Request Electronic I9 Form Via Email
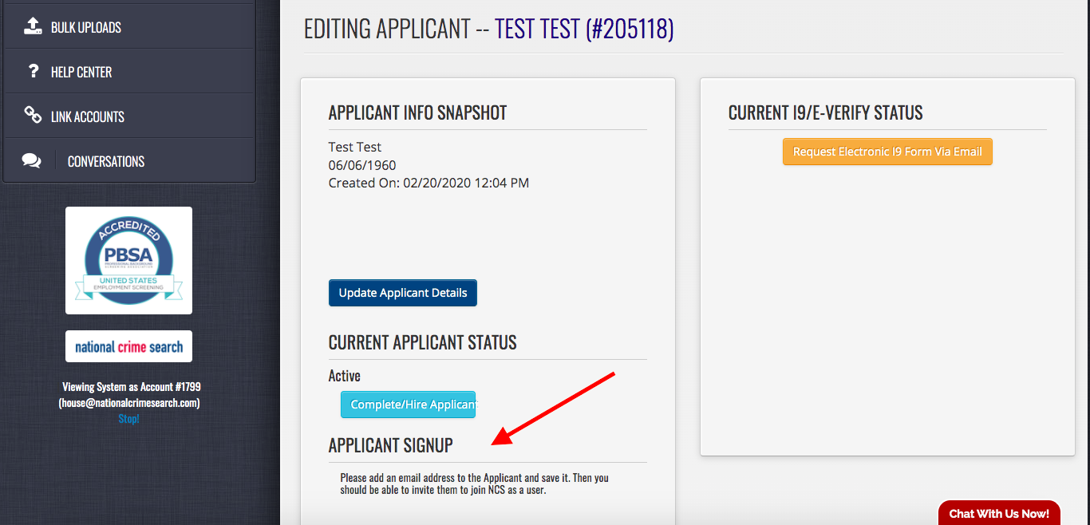Viewport: 1090px width, 525px height. [887, 152]
